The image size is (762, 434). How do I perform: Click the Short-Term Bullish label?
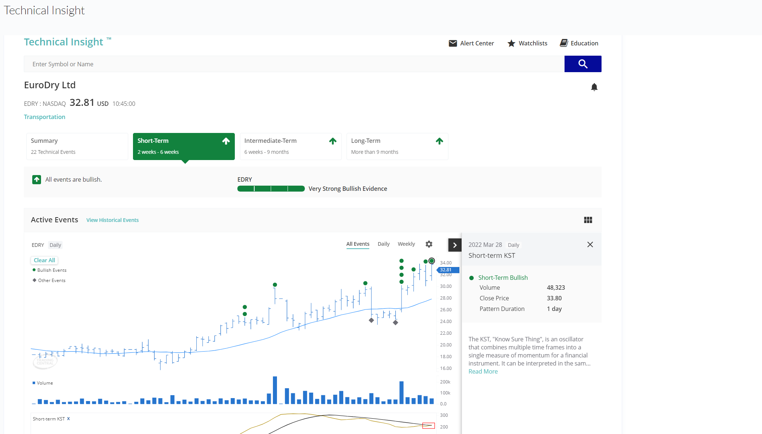pyautogui.click(x=503, y=278)
